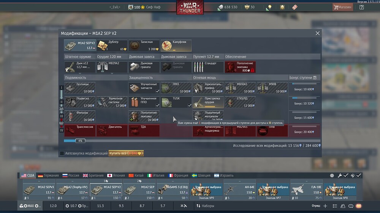Click the Дублёр backup item
Image resolution: width=380 pixels, height=213 pixels.
pos(112,45)
